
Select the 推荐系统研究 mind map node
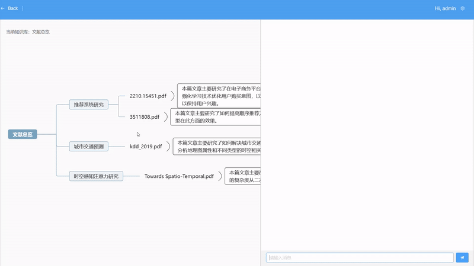point(88,105)
